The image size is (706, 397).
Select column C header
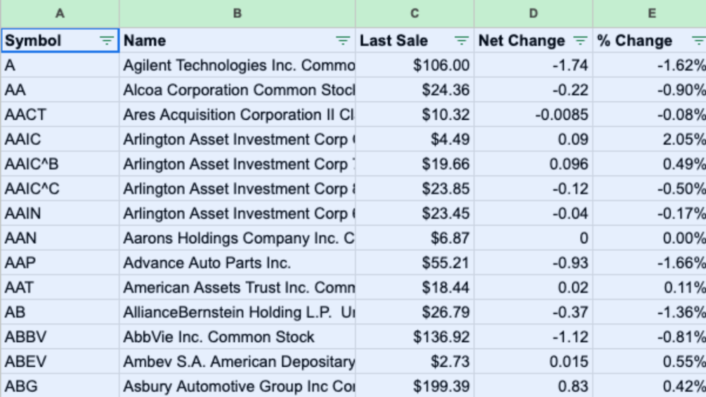pyautogui.click(x=414, y=13)
